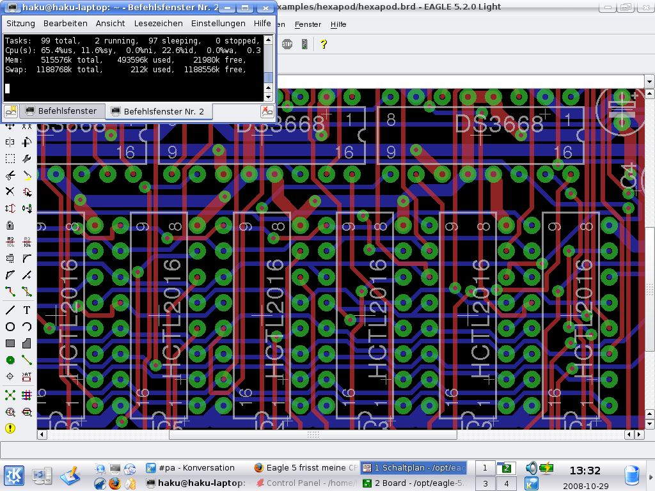Viewport: 655px width, 491px height.
Task: Select the Paste tool with yellow brush
Action: [27, 175]
